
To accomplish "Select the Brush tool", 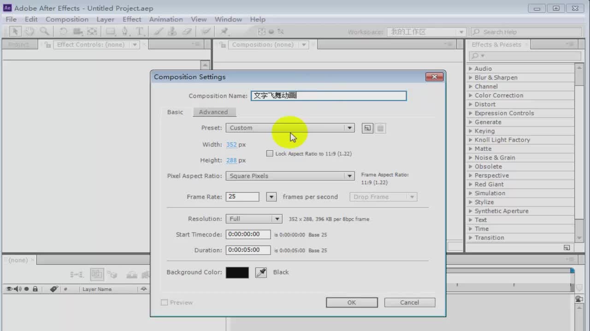I will [x=158, y=31].
